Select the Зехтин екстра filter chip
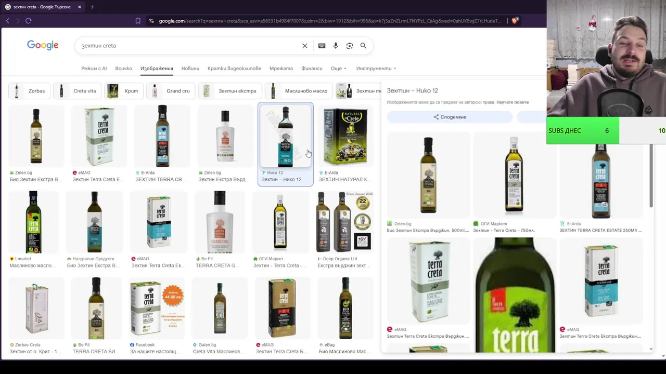This screenshot has width=666, height=374. [x=230, y=91]
